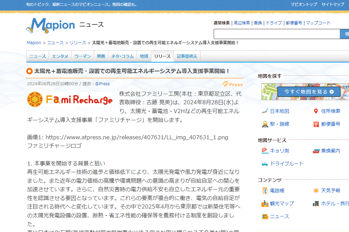349x232 pixels.
Task: Open the キョリ測 link
Action: (279, 151)
